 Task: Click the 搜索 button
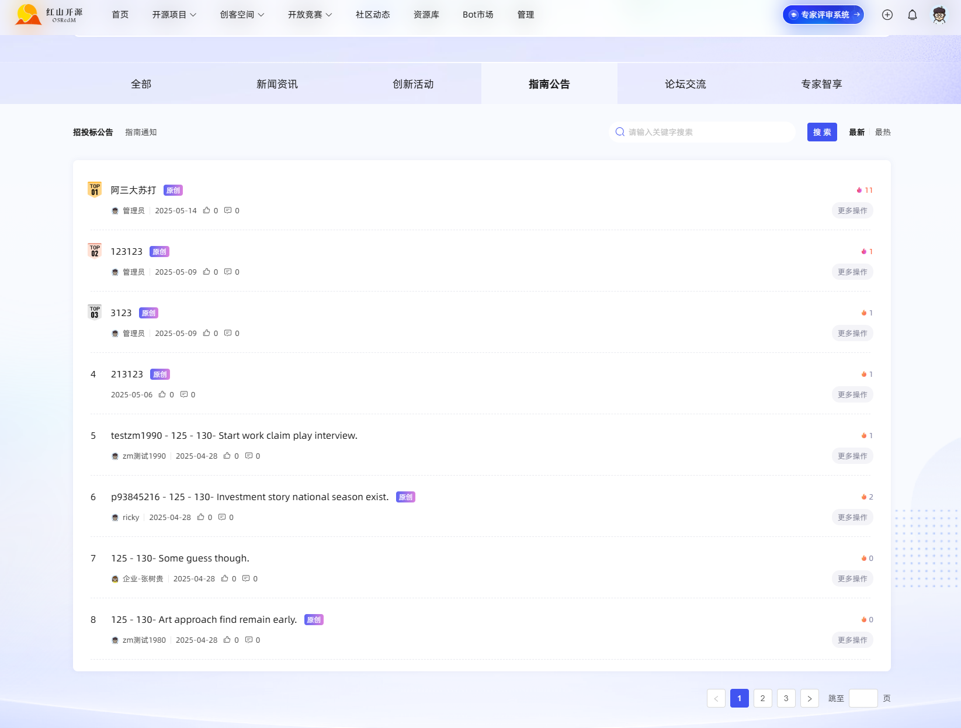(x=822, y=132)
